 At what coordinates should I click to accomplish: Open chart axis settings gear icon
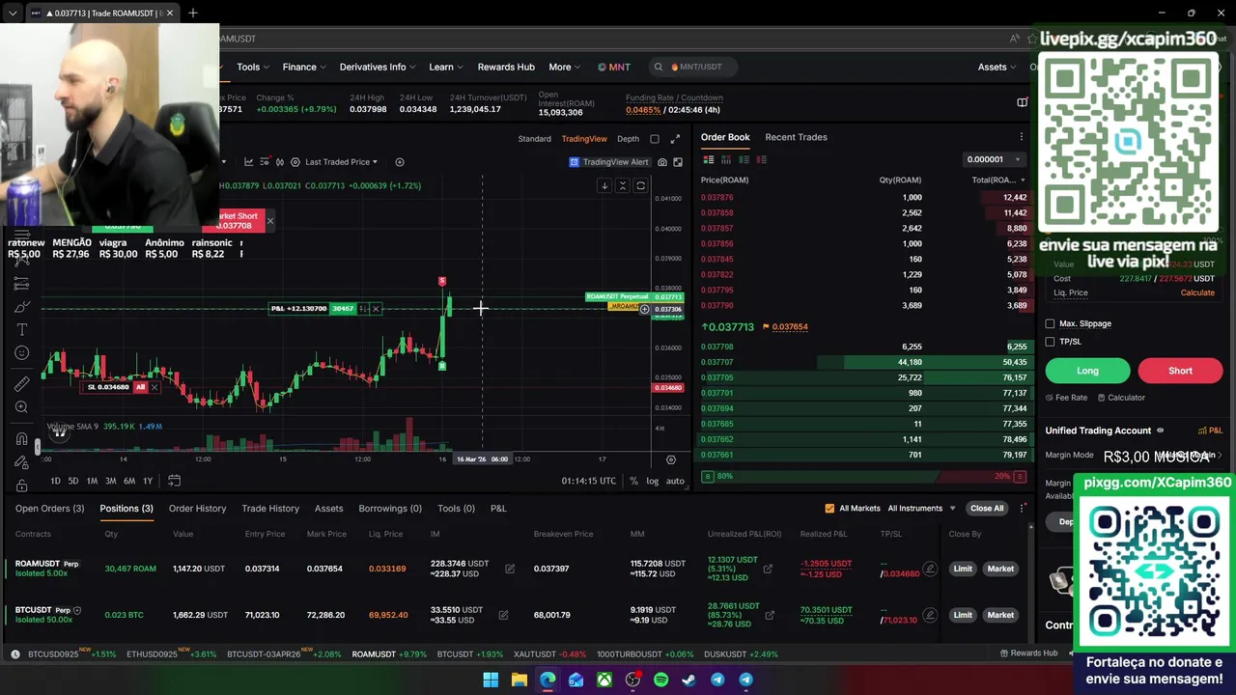click(x=671, y=459)
